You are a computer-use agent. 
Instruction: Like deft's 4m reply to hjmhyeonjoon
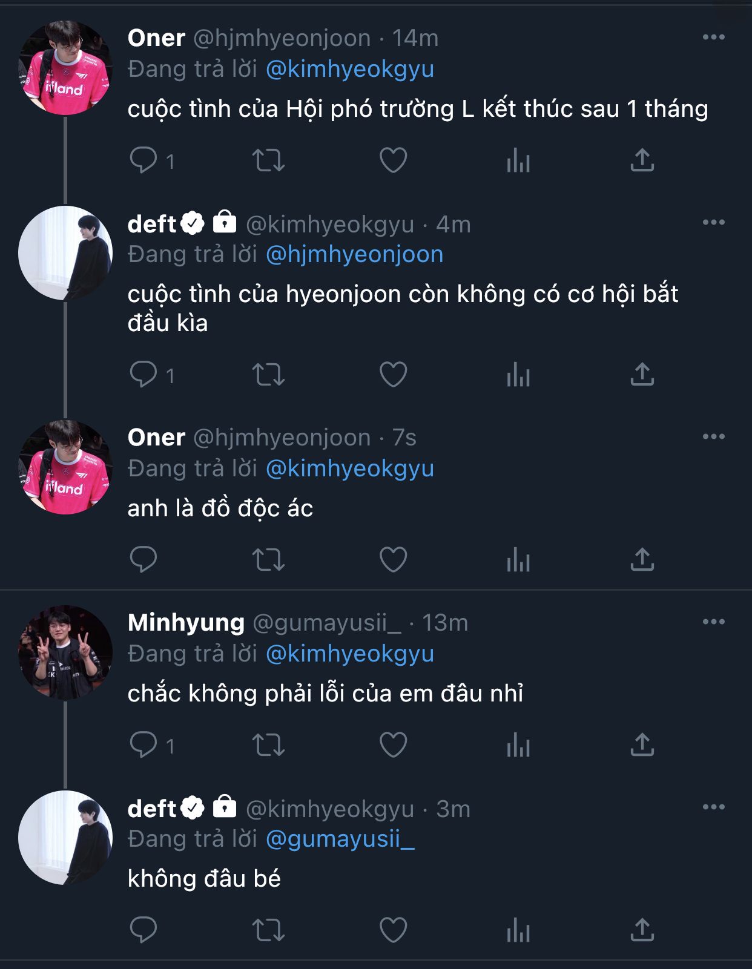click(x=393, y=375)
